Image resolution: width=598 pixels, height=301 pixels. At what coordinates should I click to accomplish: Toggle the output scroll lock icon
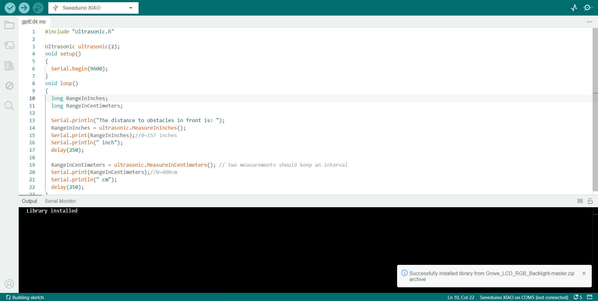(590, 201)
